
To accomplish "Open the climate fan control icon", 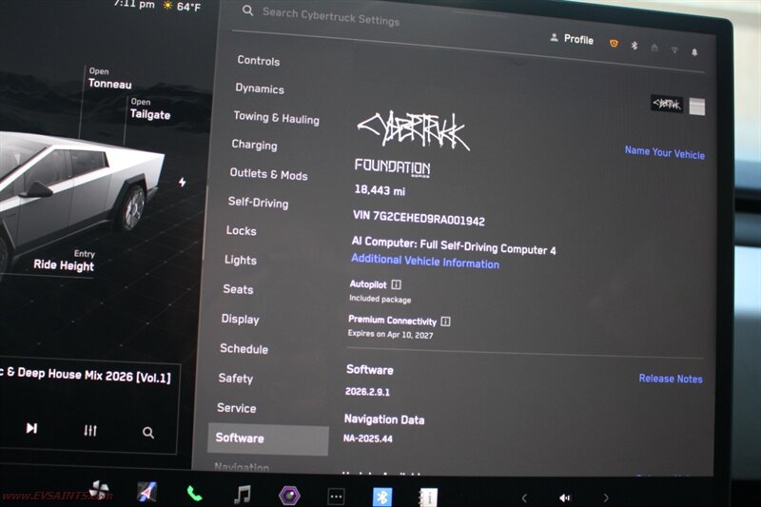I will point(99,491).
